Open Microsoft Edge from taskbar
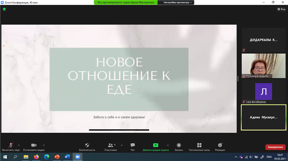The image size is (288, 161). pyautogui.click(x=46, y=157)
